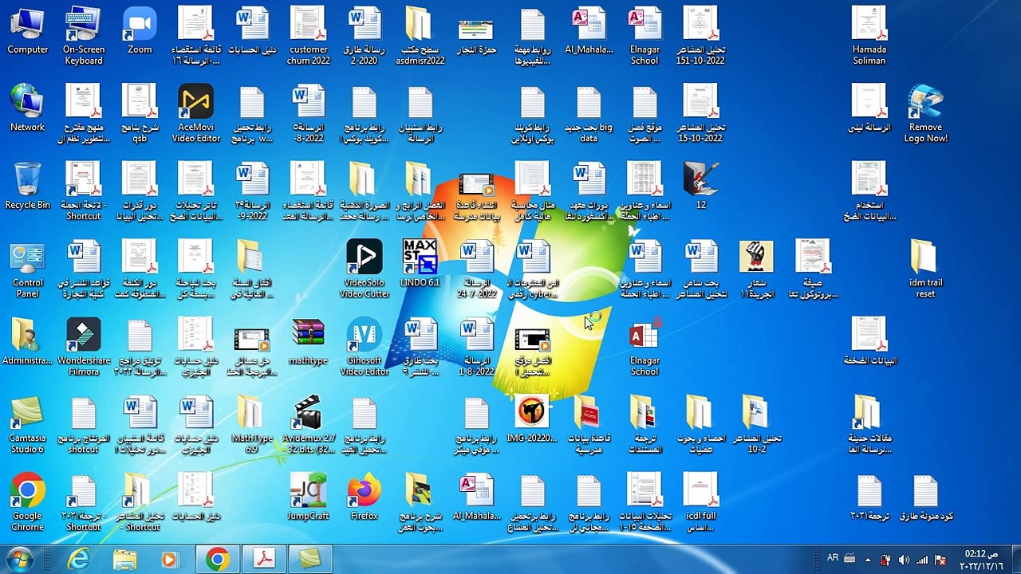Select the Firefox desktop shortcut
This screenshot has width=1021, height=574.
(x=365, y=497)
